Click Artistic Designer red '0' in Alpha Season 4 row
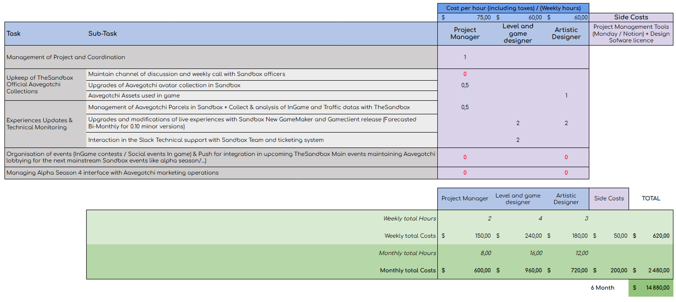Screen dimensions: 676x302 pos(566,173)
